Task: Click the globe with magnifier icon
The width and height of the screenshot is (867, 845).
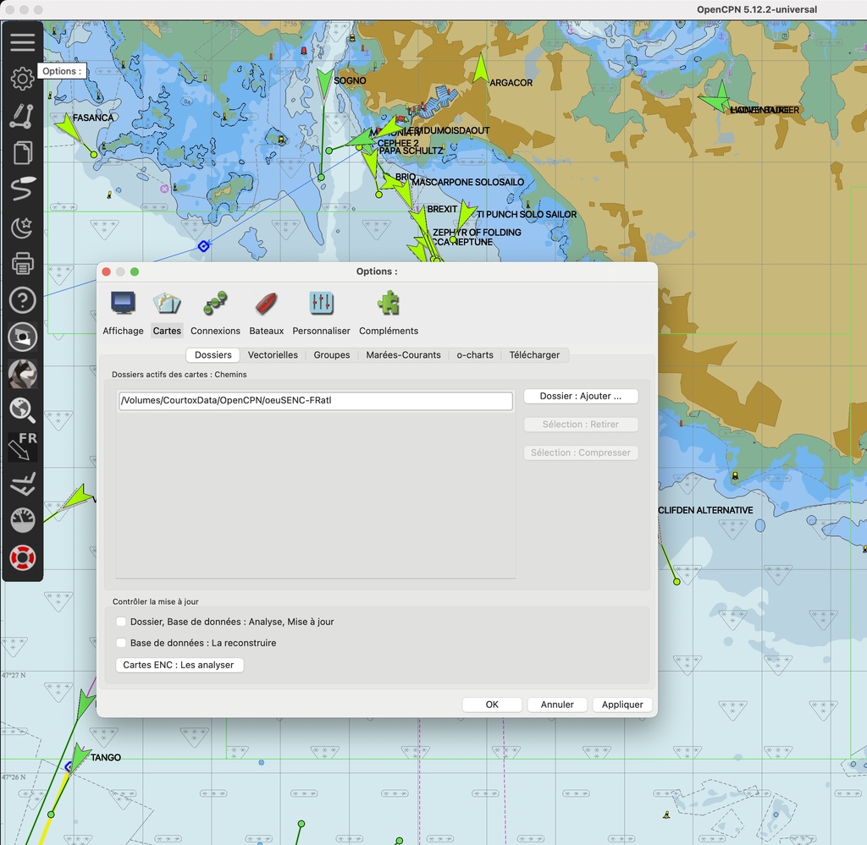Action: (x=23, y=410)
